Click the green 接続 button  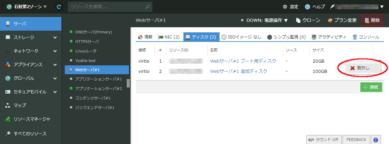(371, 87)
